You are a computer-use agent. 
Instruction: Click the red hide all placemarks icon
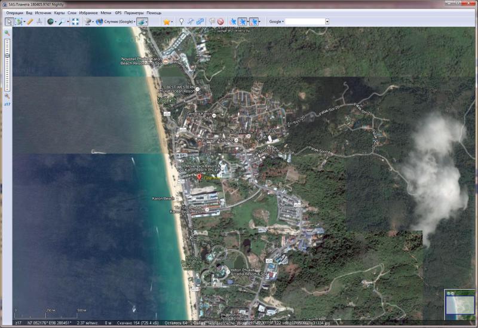coord(220,22)
